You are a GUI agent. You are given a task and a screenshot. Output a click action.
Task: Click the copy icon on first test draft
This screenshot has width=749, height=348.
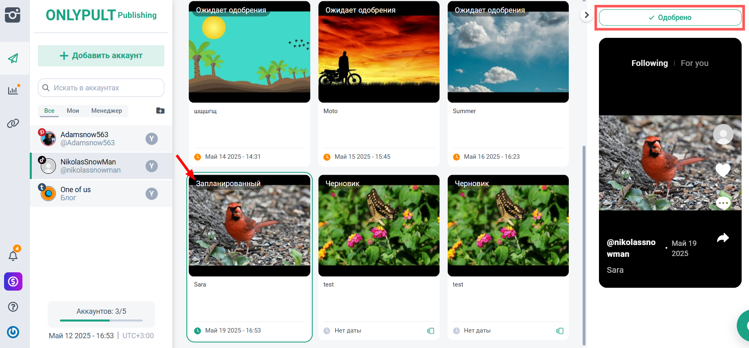point(431,331)
